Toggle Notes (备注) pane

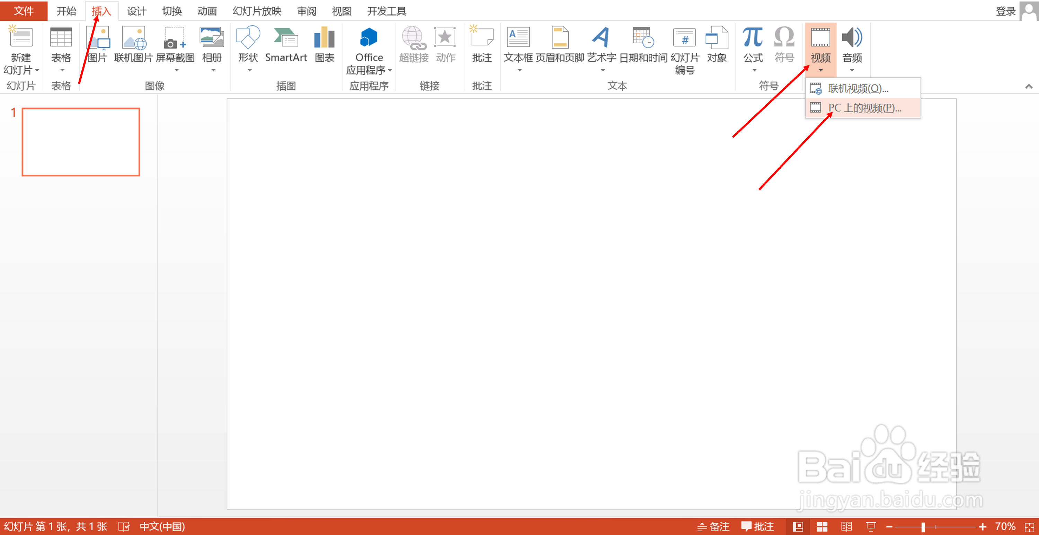(713, 527)
